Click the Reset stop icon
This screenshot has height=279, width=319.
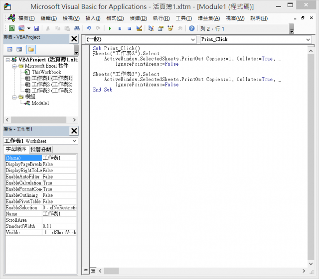click(130, 28)
